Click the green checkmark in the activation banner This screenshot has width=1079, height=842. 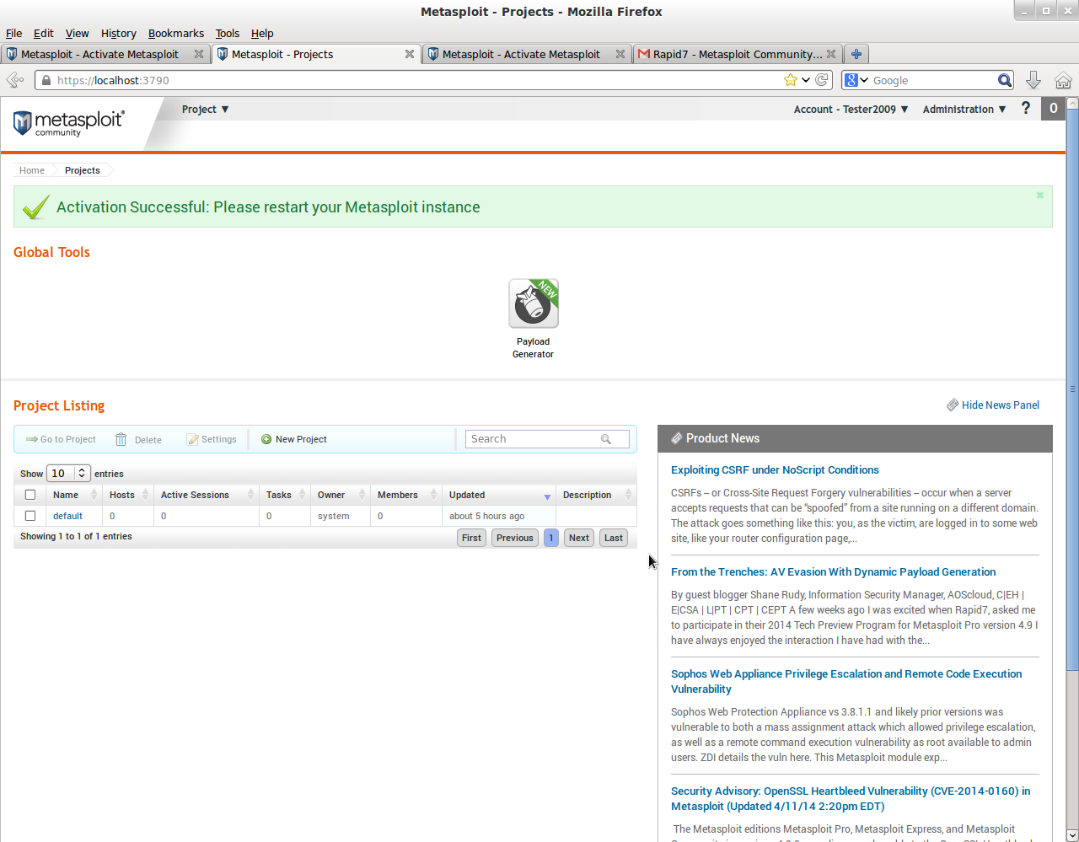point(35,207)
